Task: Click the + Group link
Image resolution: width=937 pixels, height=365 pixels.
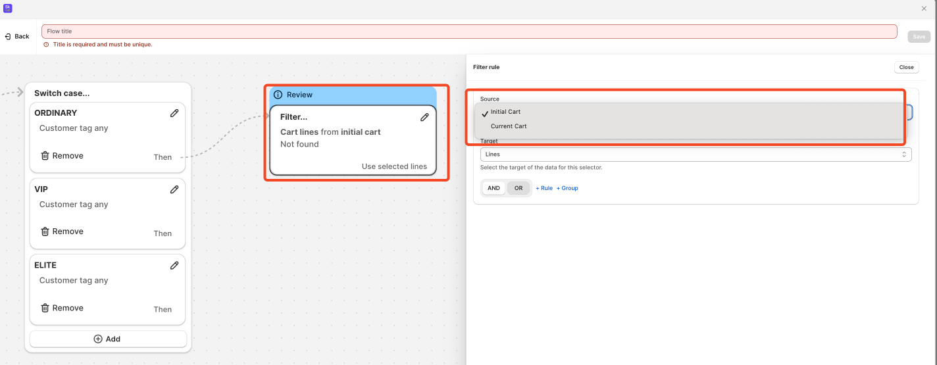Action: (567, 188)
